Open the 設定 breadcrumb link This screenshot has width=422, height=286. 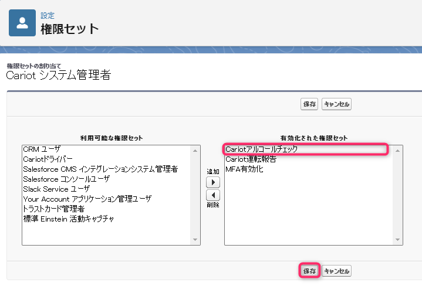[x=48, y=16]
